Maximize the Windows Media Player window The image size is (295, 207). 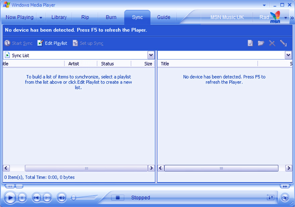tap(282, 5)
